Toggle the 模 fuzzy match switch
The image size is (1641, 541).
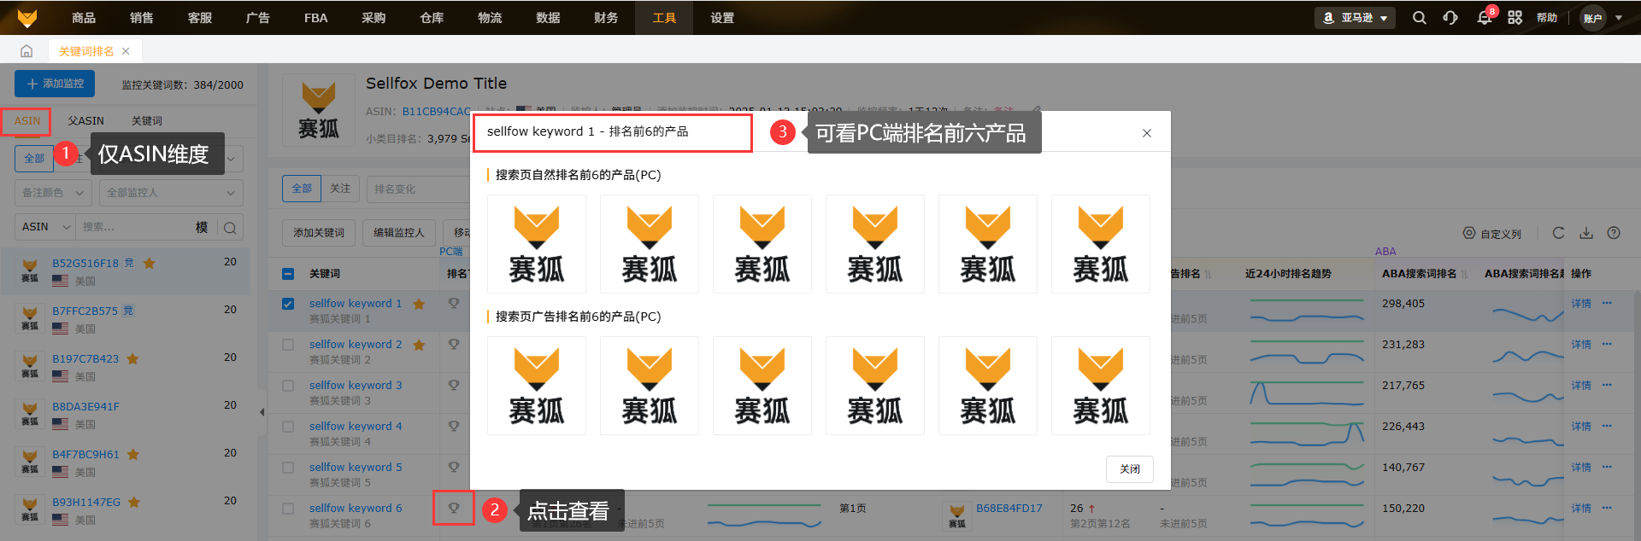click(x=202, y=227)
